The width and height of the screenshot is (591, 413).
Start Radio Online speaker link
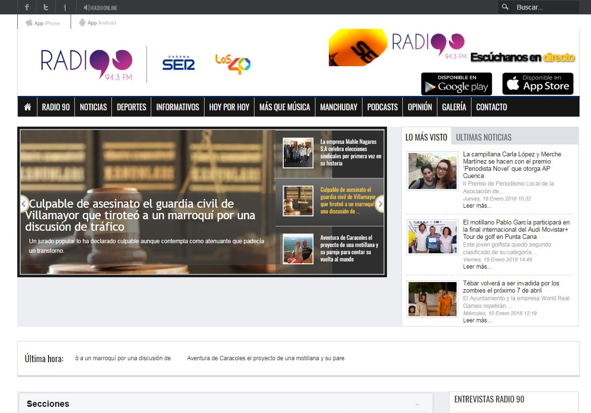click(x=100, y=8)
